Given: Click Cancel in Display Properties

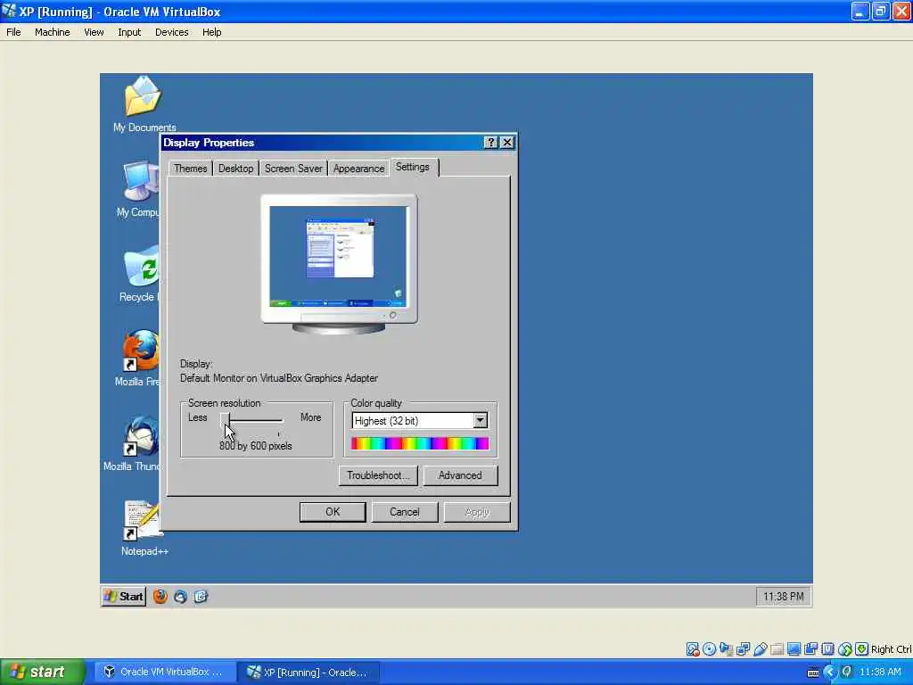Looking at the screenshot, I should [405, 512].
